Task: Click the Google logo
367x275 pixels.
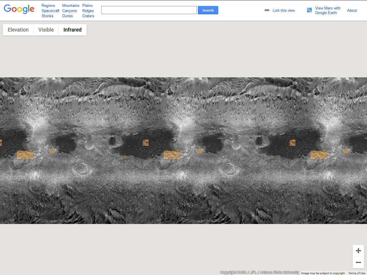Action: click(x=19, y=9)
